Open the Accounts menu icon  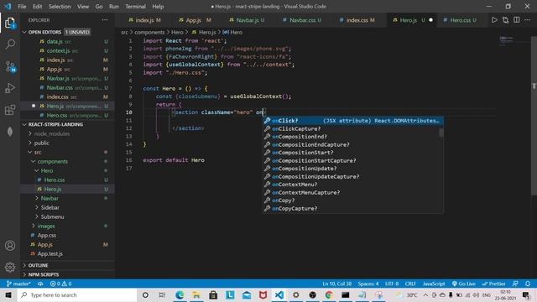tap(10, 246)
